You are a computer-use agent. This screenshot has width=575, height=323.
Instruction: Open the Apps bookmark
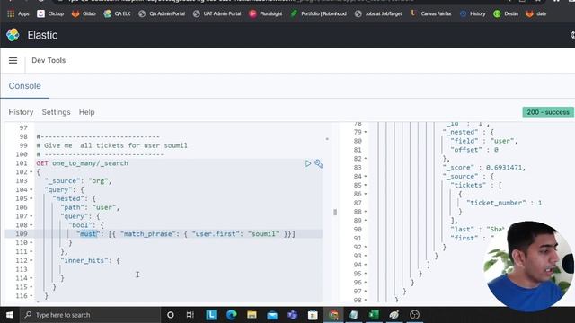tap(18, 13)
